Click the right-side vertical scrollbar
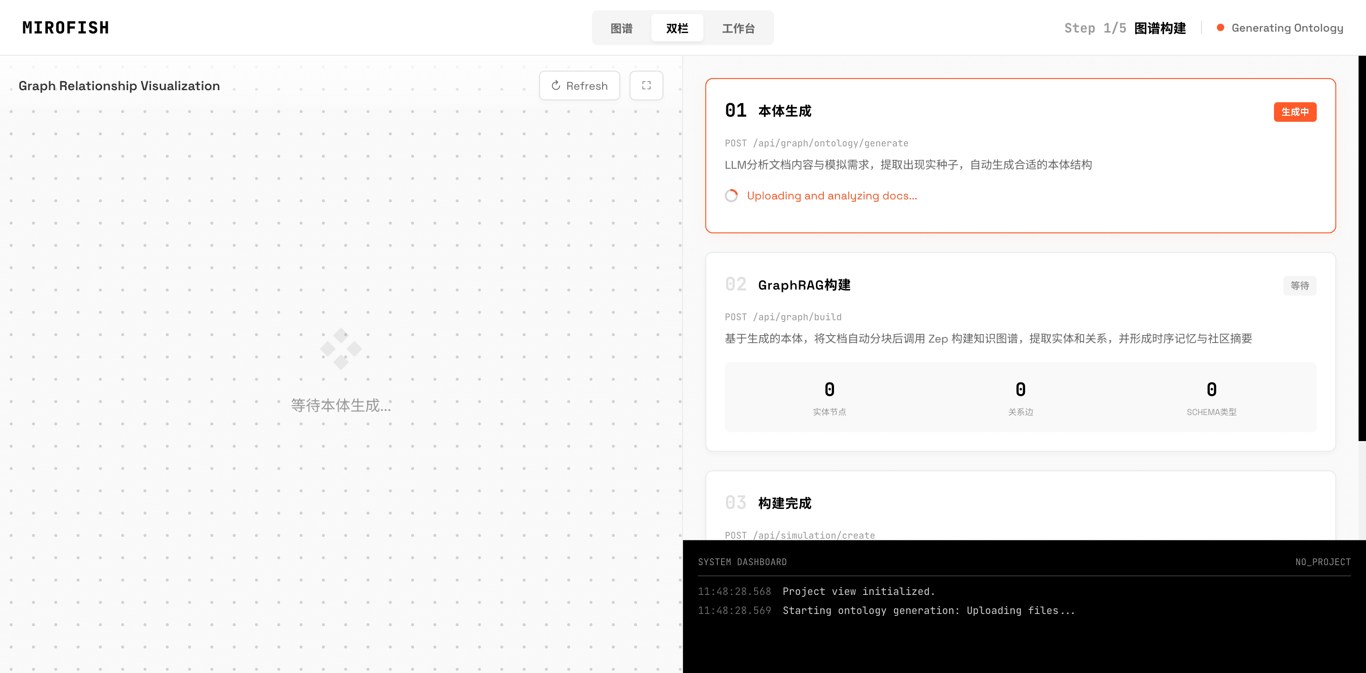The width and height of the screenshot is (1366, 673). (x=1361, y=248)
